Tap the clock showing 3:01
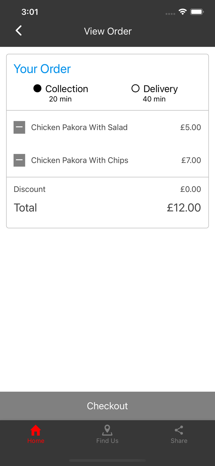This screenshot has height=466, width=215. pyautogui.click(x=30, y=12)
